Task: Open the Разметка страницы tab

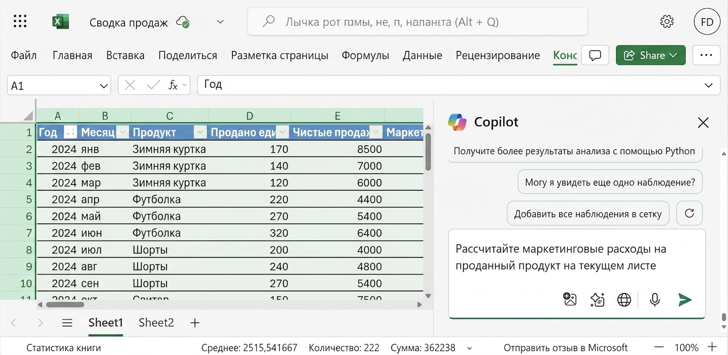Action: (279, 55)
